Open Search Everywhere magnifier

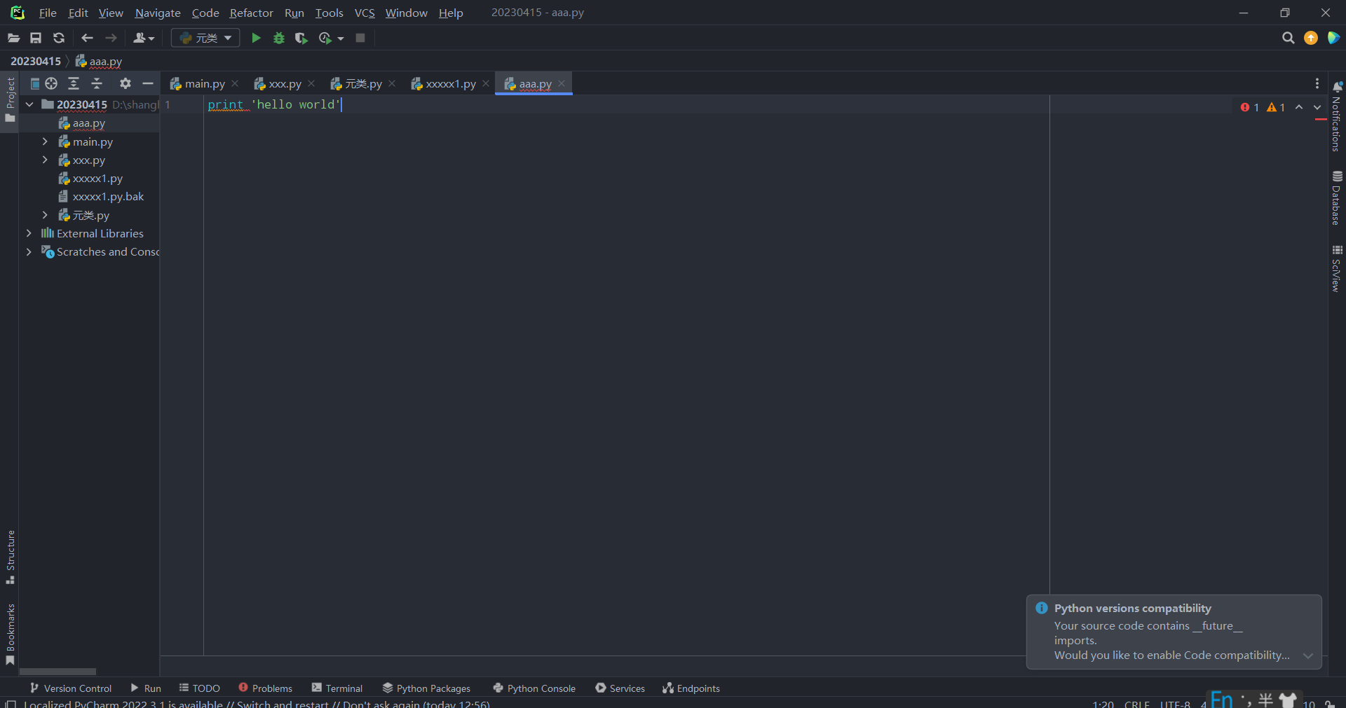coord(1288,38)
